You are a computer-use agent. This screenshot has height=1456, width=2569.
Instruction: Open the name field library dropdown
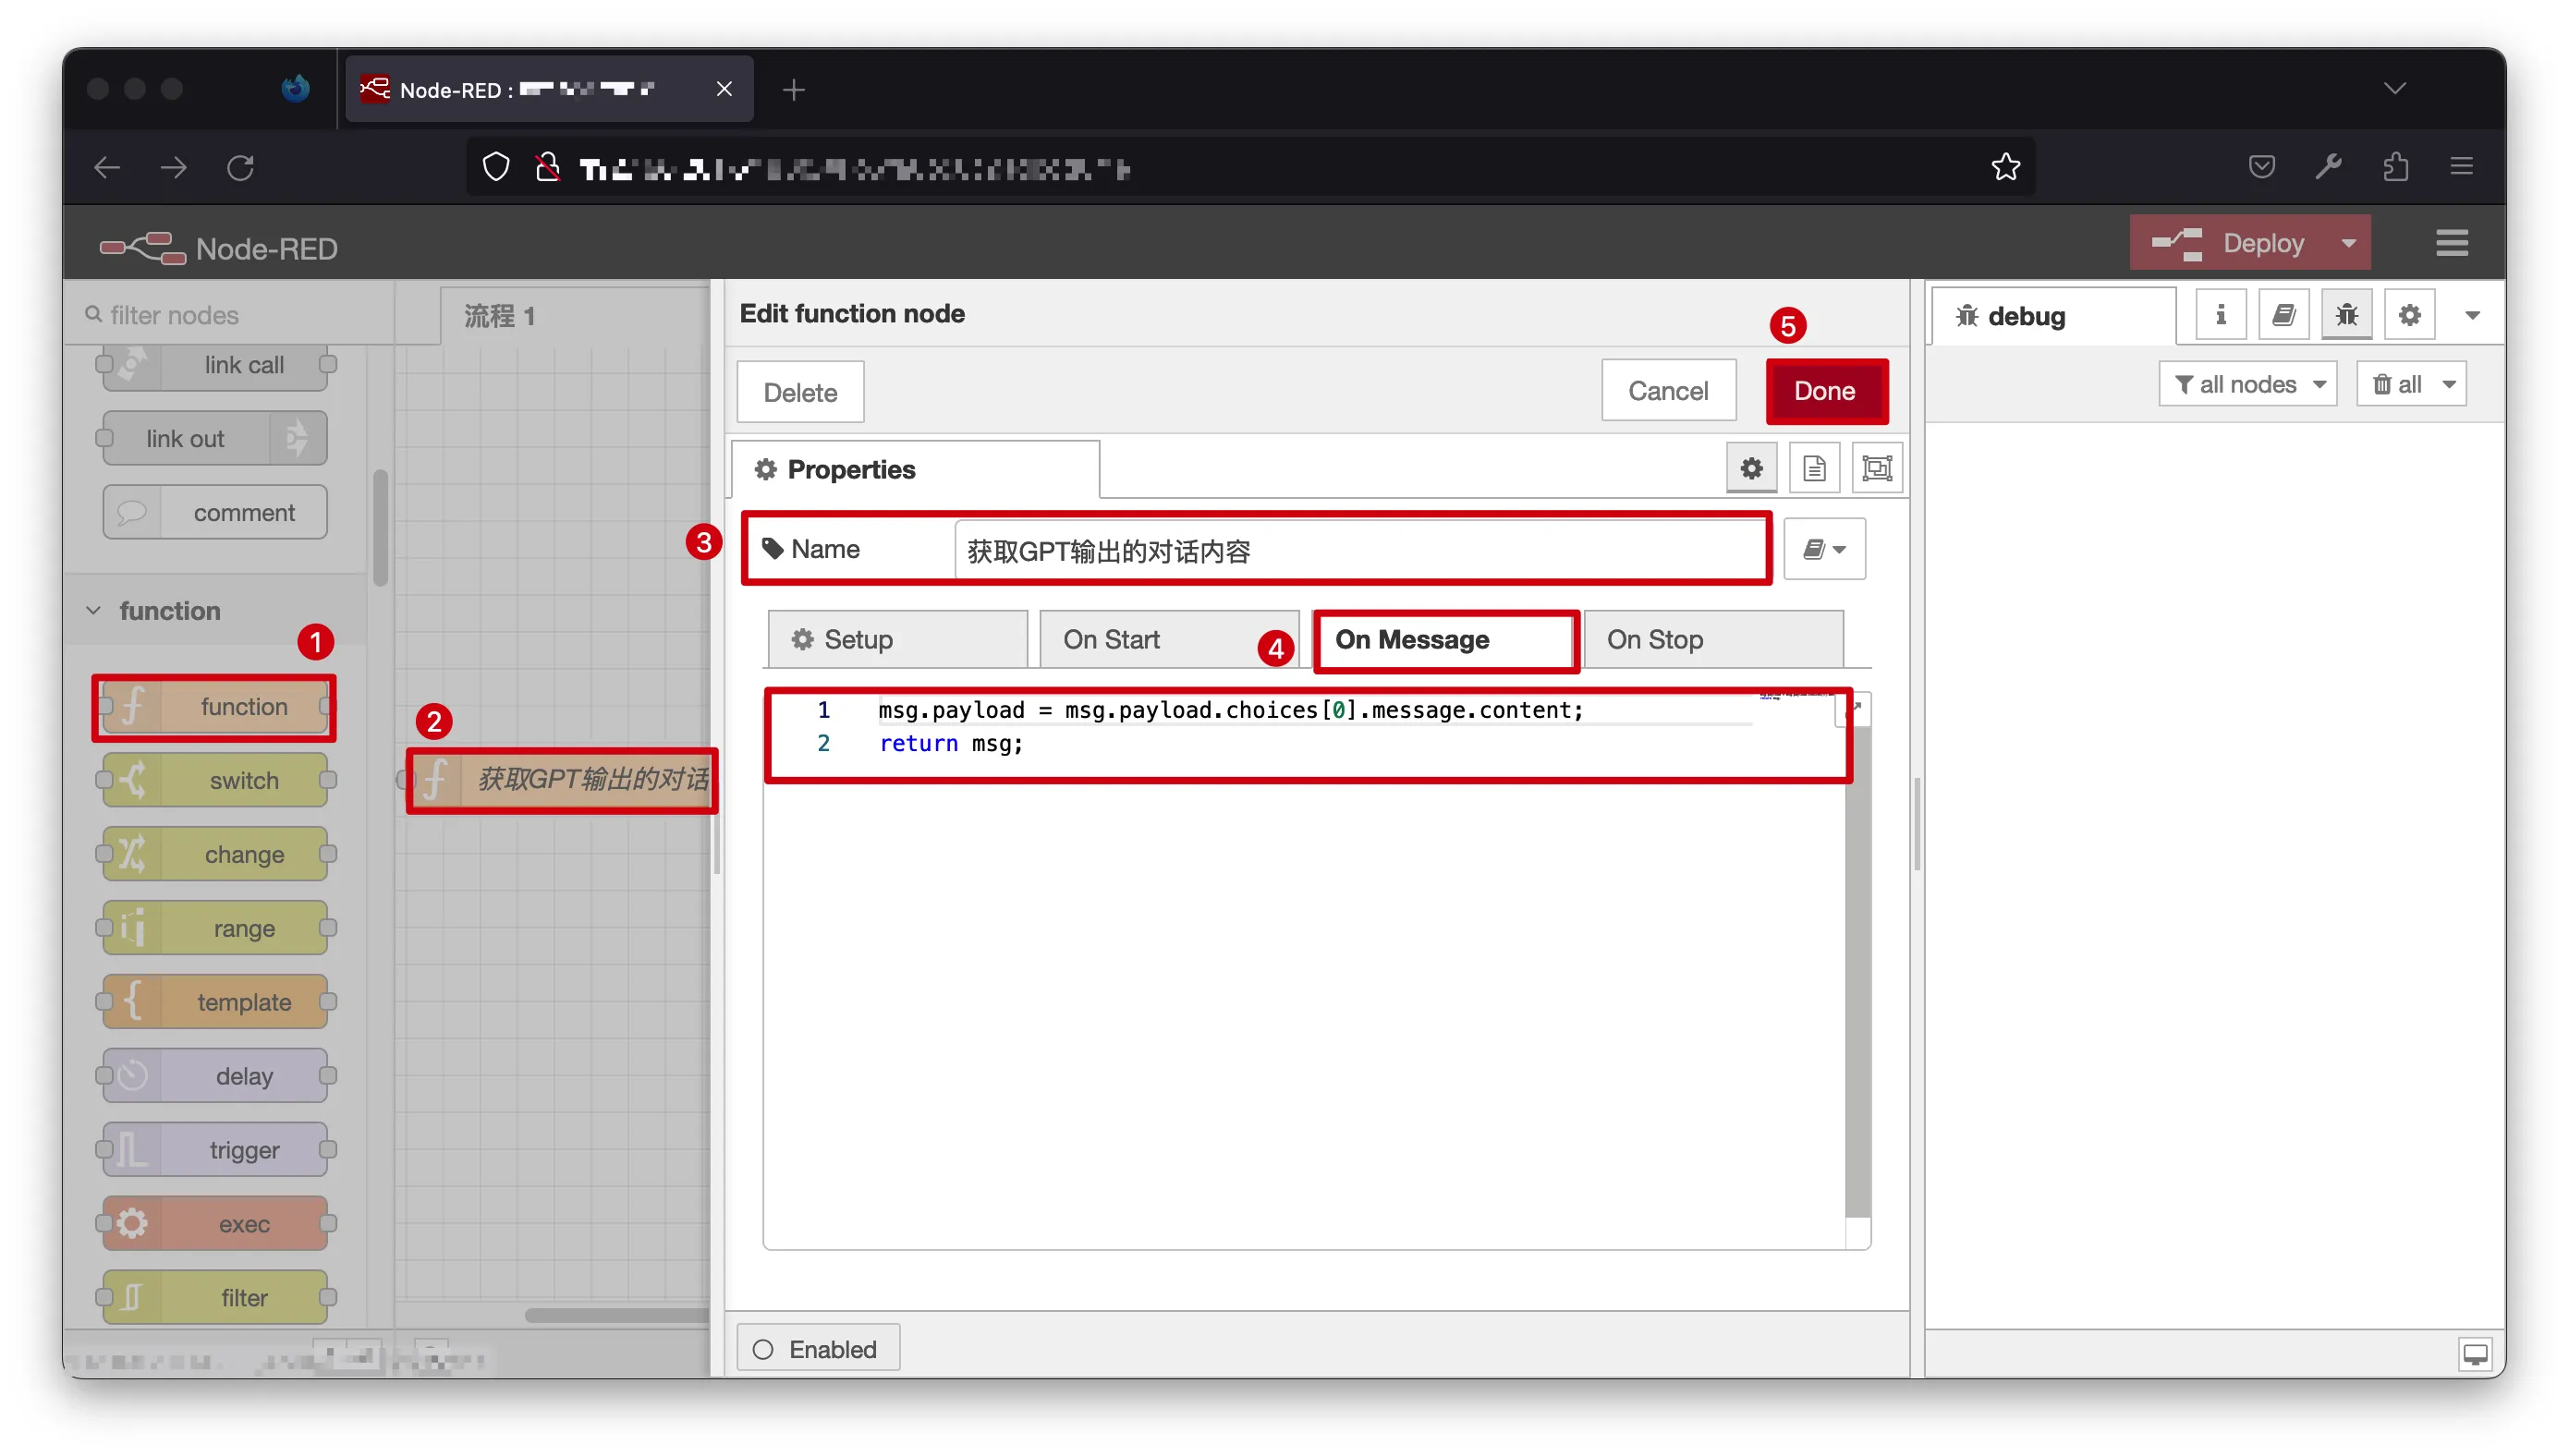point(1824,549)
